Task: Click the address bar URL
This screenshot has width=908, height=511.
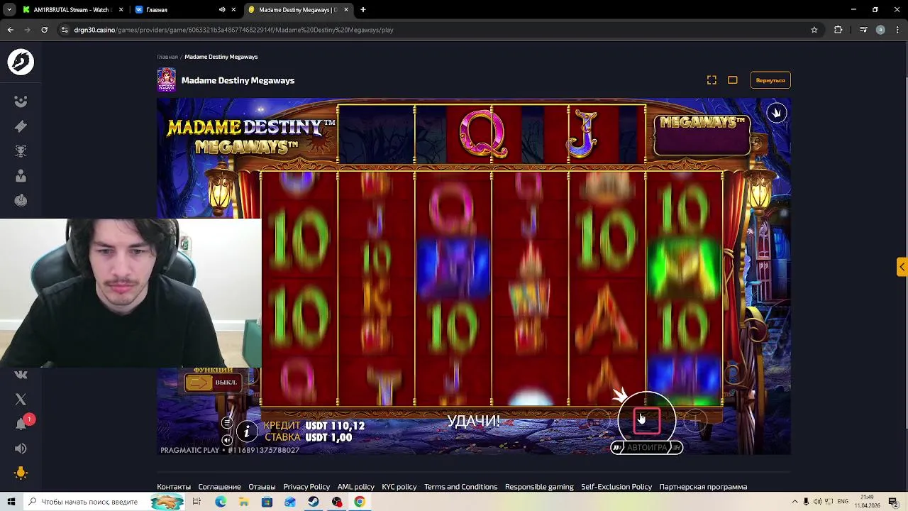Action: pyautogui.click(x=233, y=30)
